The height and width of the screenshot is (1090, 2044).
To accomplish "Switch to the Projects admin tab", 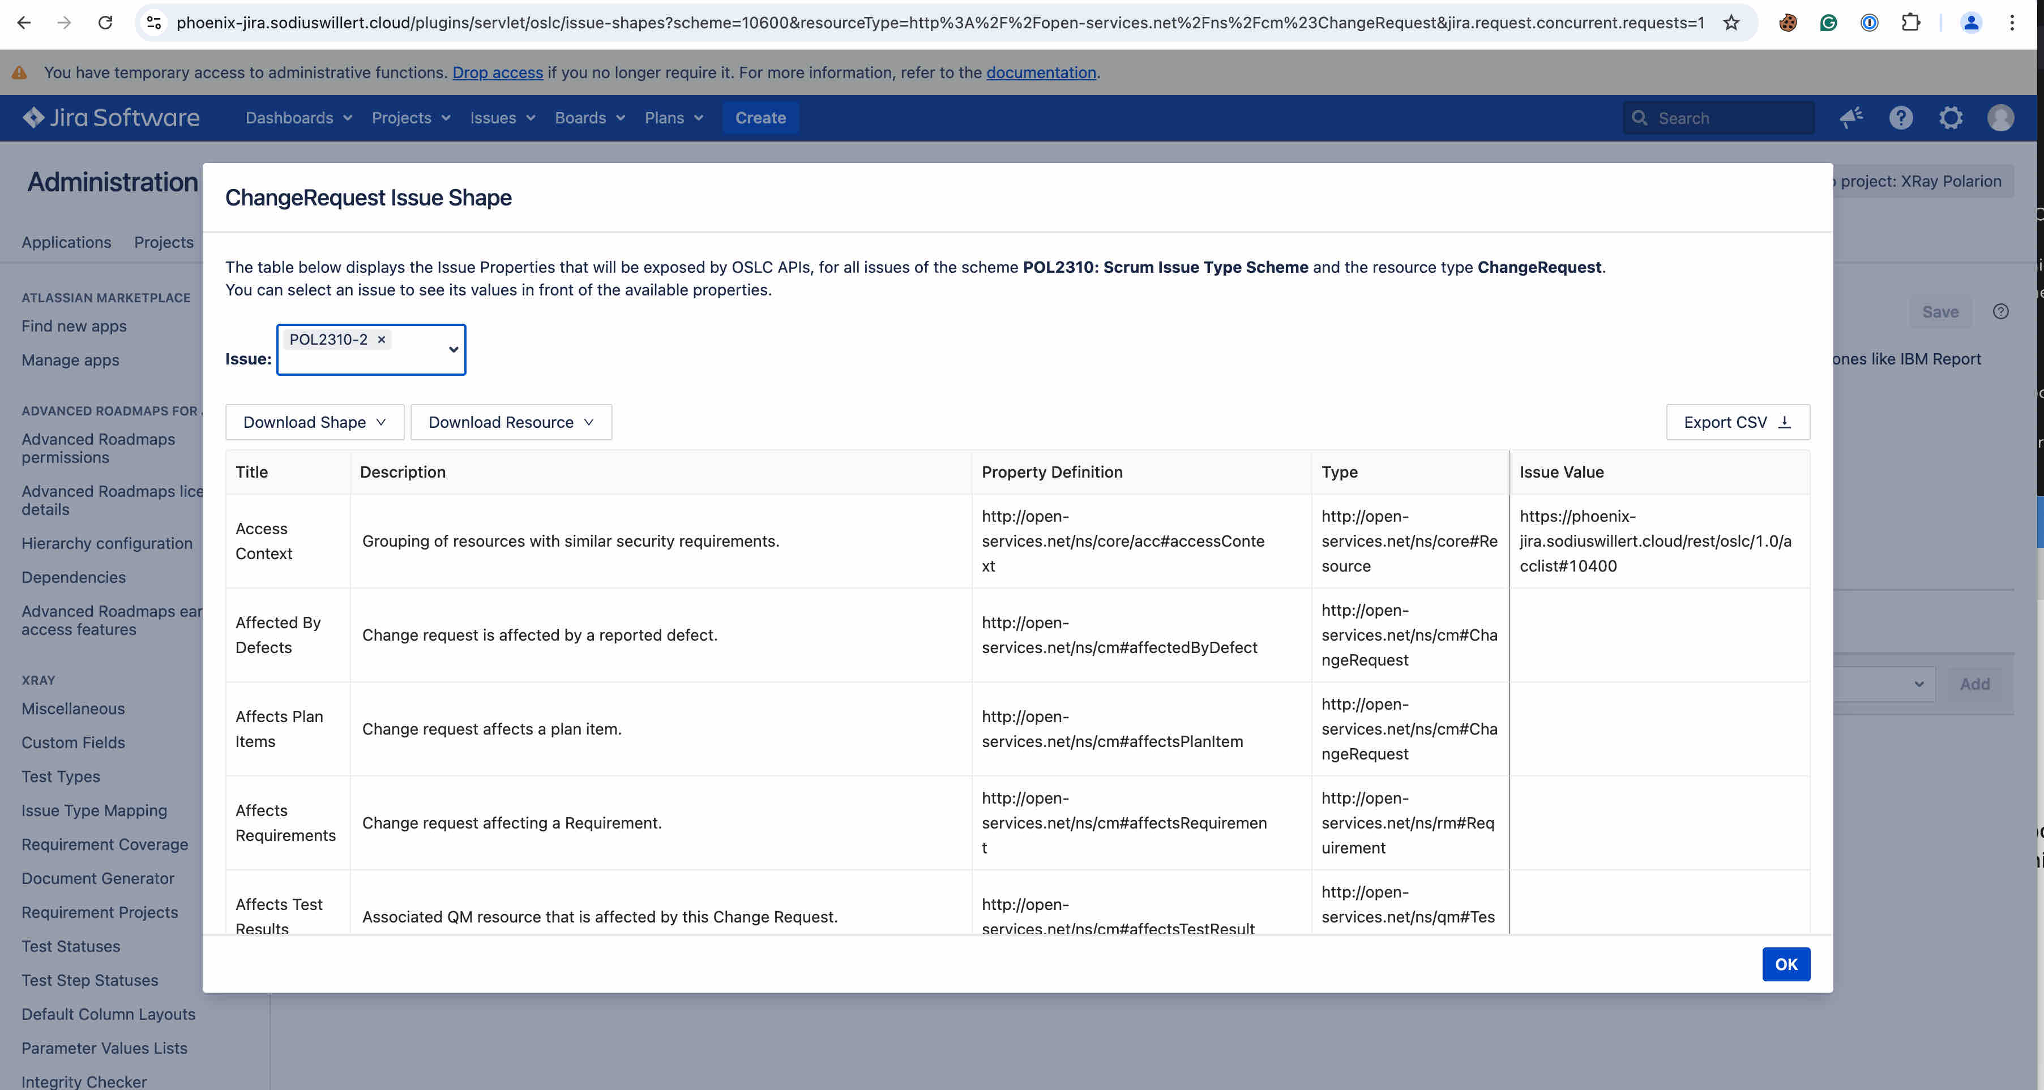I will coord(164,242).
